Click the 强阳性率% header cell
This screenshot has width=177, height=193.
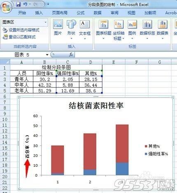[x=68, y=73]
